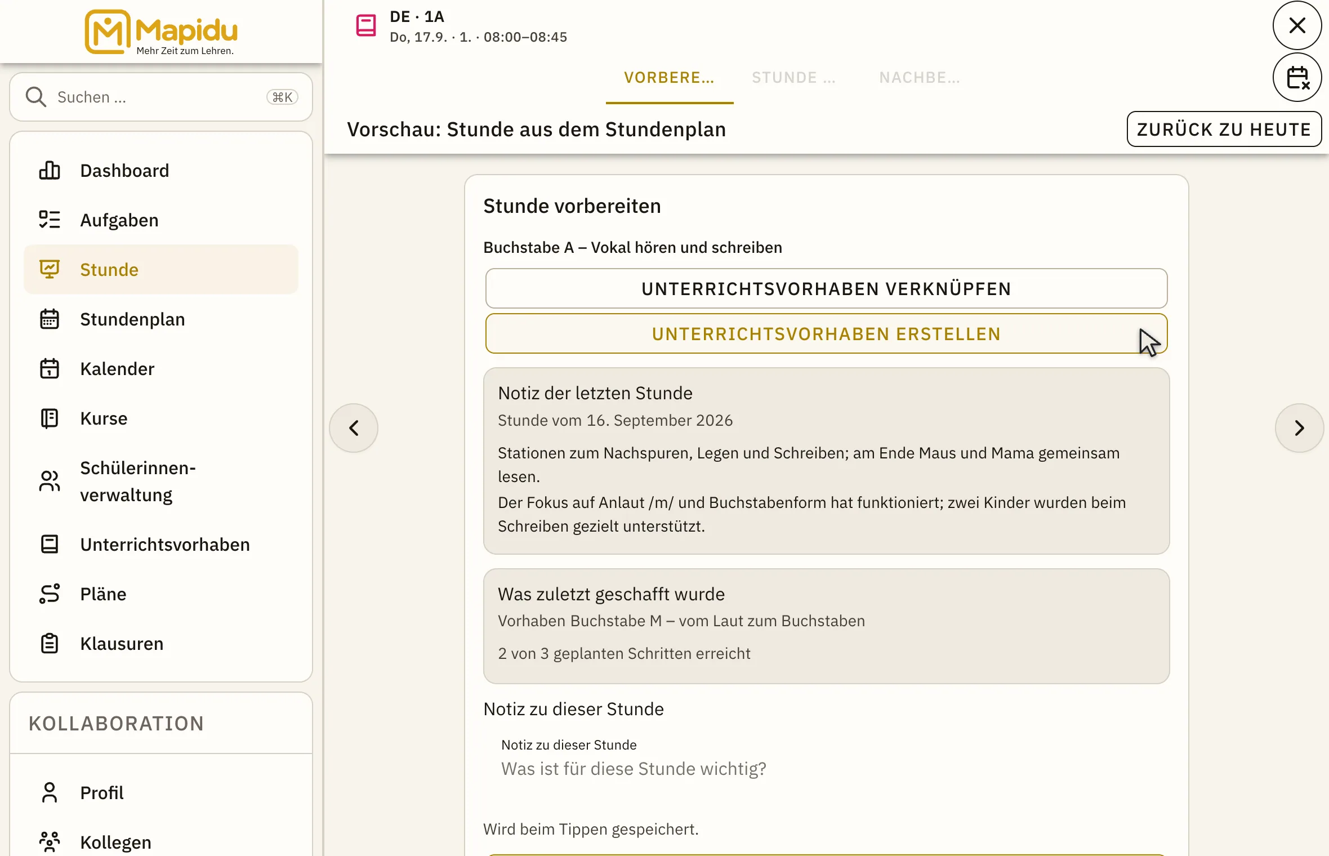
Task: Click the calendar cancel icon button
Action: [1297, 78]
